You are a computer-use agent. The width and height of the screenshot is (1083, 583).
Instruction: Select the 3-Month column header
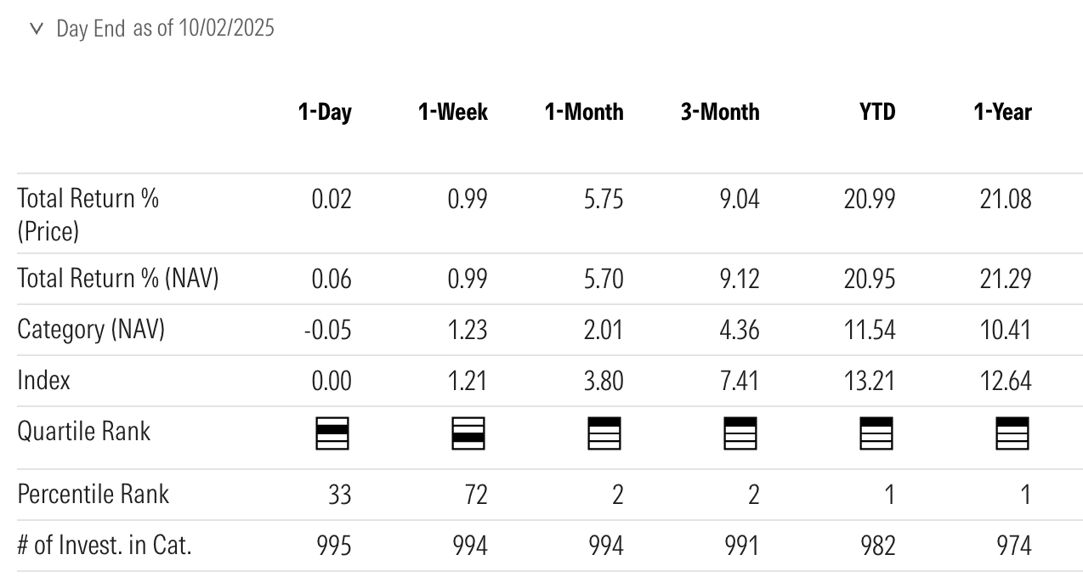pyautogui.click(x=719, y=112)
